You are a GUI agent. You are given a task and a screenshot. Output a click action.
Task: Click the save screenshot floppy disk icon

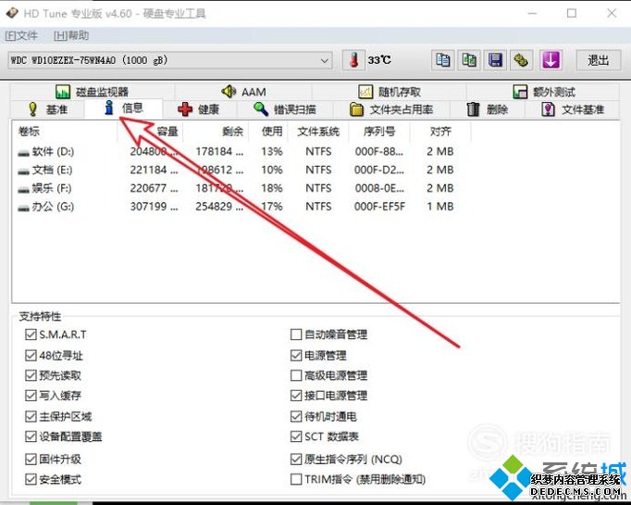(x=495, y=60)
